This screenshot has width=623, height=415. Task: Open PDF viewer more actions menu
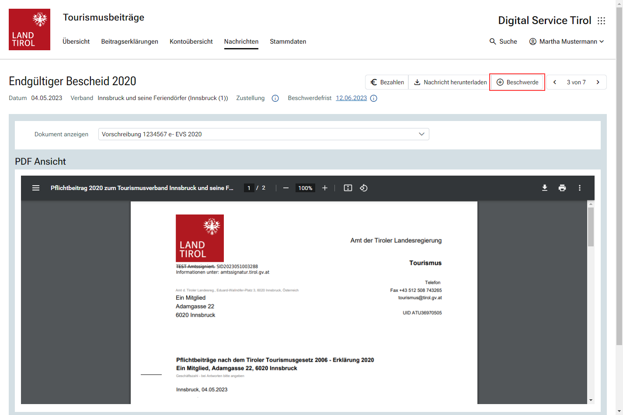580,188
